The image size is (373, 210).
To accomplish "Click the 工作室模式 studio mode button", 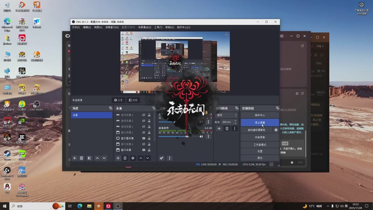I will click(x=260, y=145).
